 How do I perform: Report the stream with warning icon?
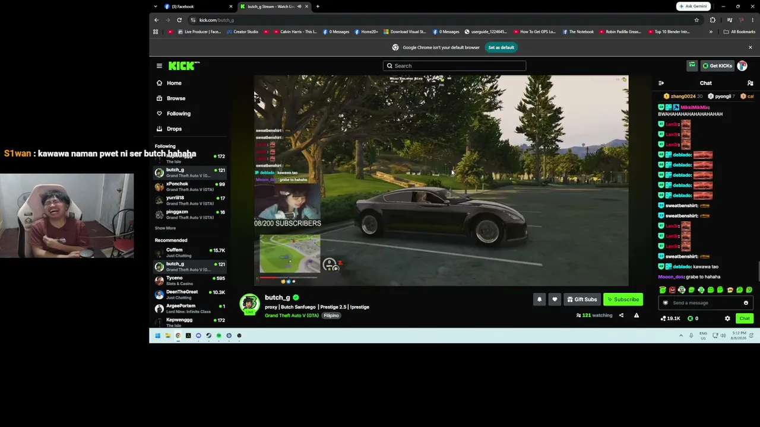point(636,316)
